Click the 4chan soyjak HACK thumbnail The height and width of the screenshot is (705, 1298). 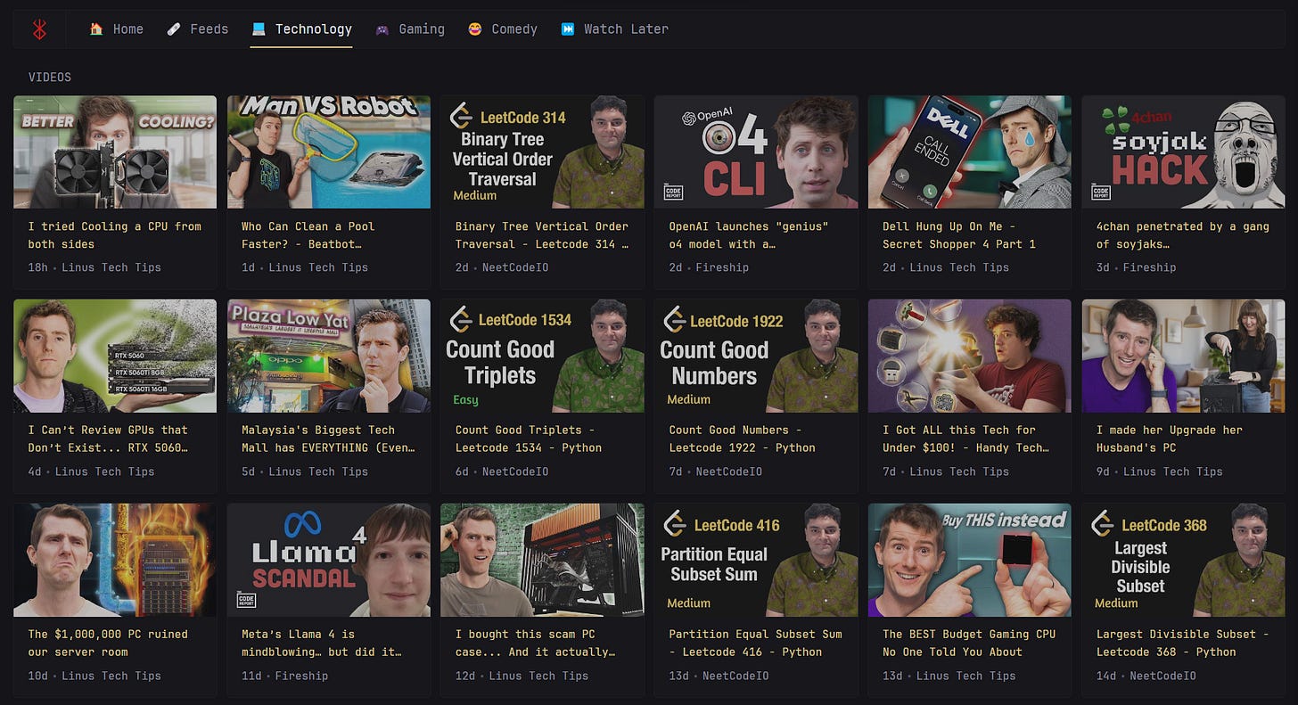(1184, 152)
